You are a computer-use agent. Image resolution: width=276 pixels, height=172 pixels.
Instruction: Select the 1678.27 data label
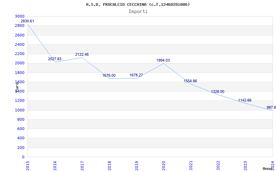pyautogui.click(x=136, y=75)
